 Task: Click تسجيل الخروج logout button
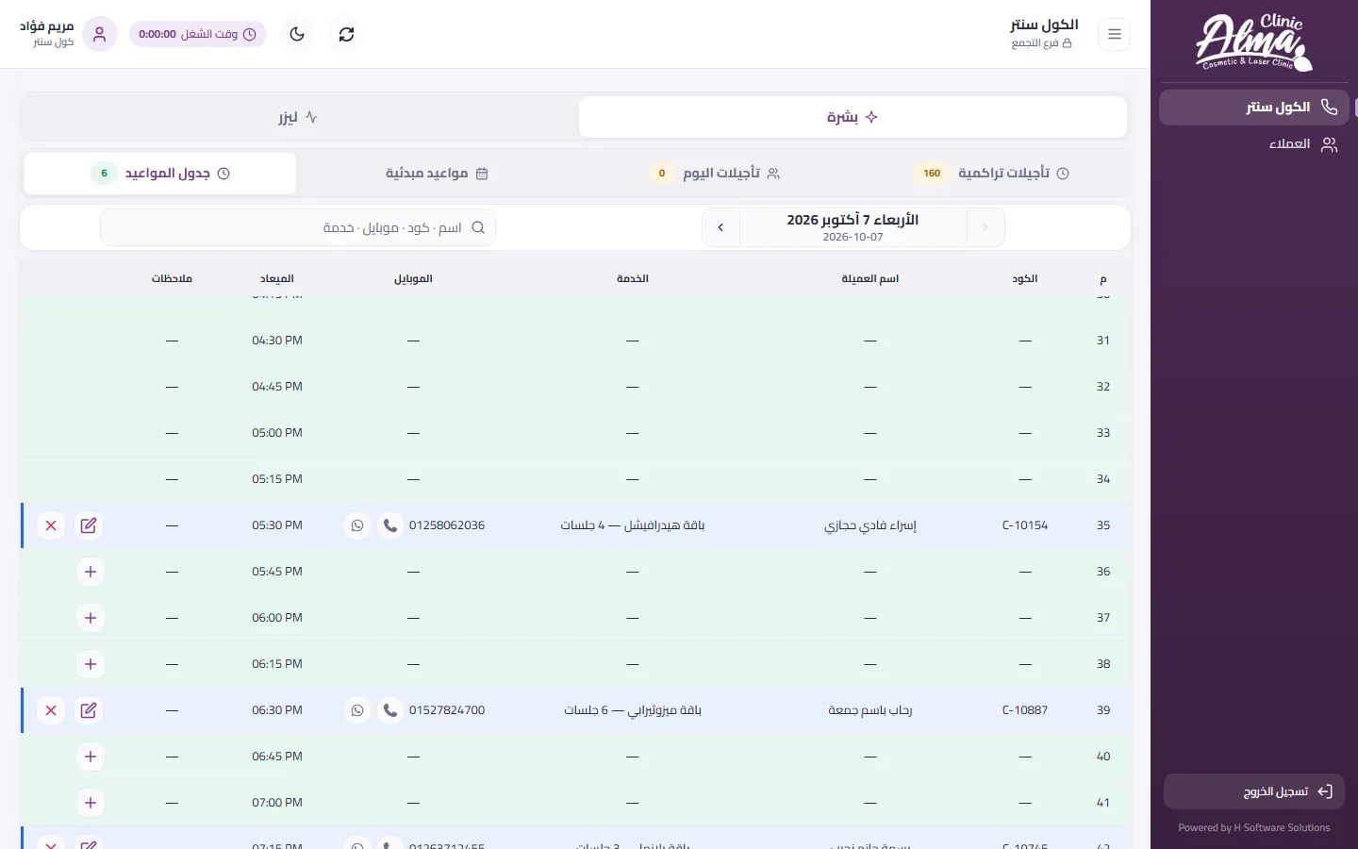pyautogui.click(x=1253, y=791)
